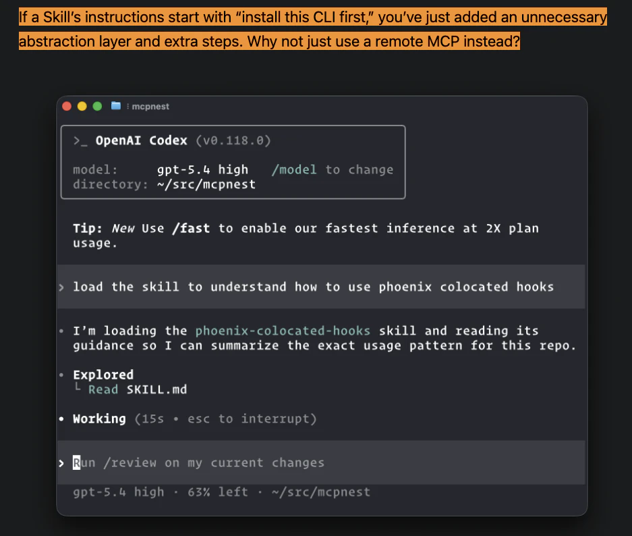Click the version text '(v0.118.0)'
The width and height of the screenshot is (632, 536).
(x=233, y=140)
